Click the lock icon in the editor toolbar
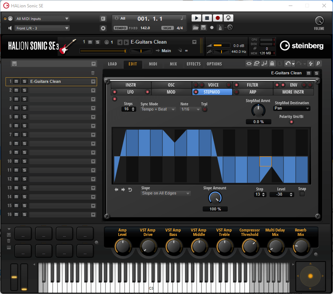333x294 pixels. pyautogui.click(x=272, y=63)
